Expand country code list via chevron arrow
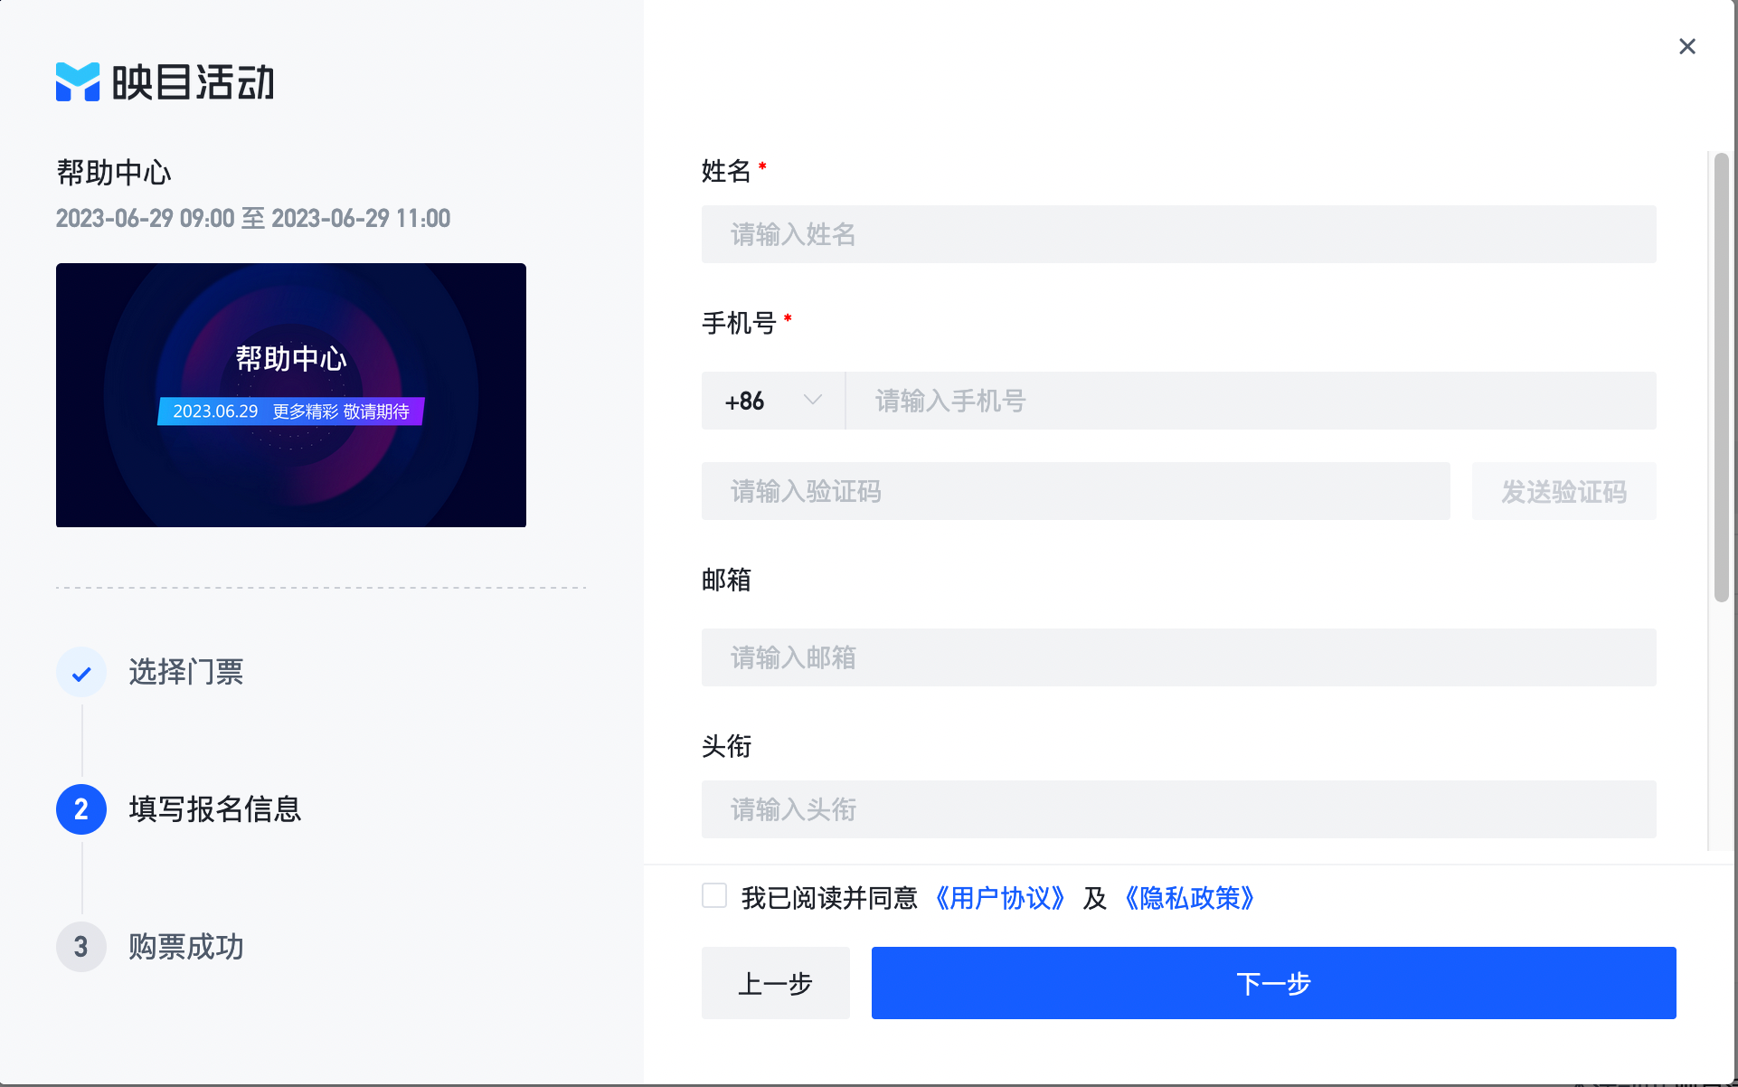This screenshot has width=1738, height=1087. [813, 400]
